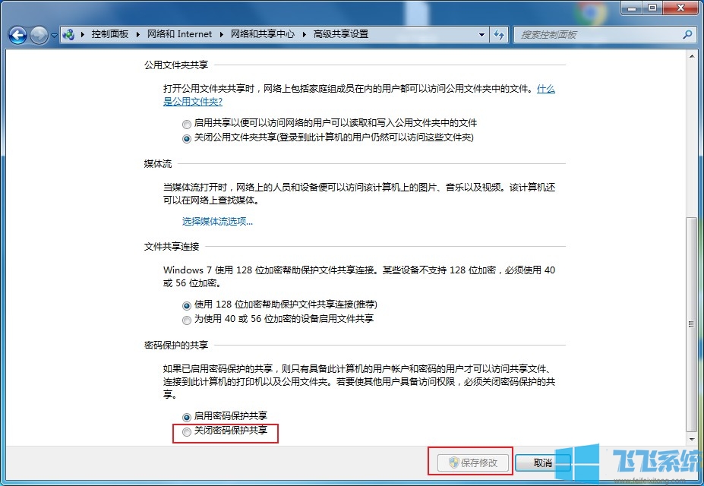Select 关闭密码保护共享 radio button
This screenshot has height=486, width=704.
click(187, 432)
